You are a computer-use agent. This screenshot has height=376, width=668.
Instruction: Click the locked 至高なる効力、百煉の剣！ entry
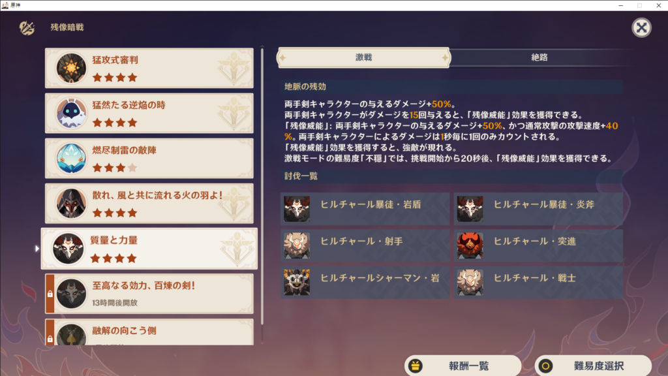tap(149, 294)
